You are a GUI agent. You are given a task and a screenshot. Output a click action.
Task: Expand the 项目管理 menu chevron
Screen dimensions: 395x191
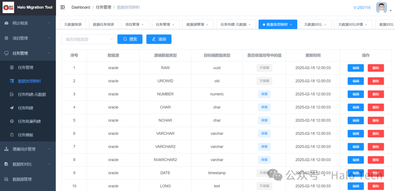49,38
